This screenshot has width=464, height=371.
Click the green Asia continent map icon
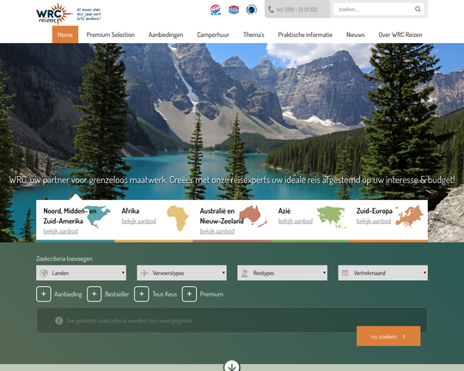click(332, 217)
